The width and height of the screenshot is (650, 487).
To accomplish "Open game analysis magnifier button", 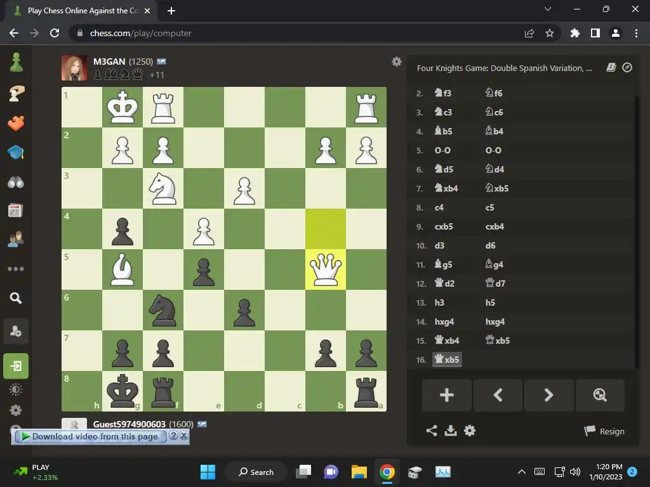I will point(600,395).
